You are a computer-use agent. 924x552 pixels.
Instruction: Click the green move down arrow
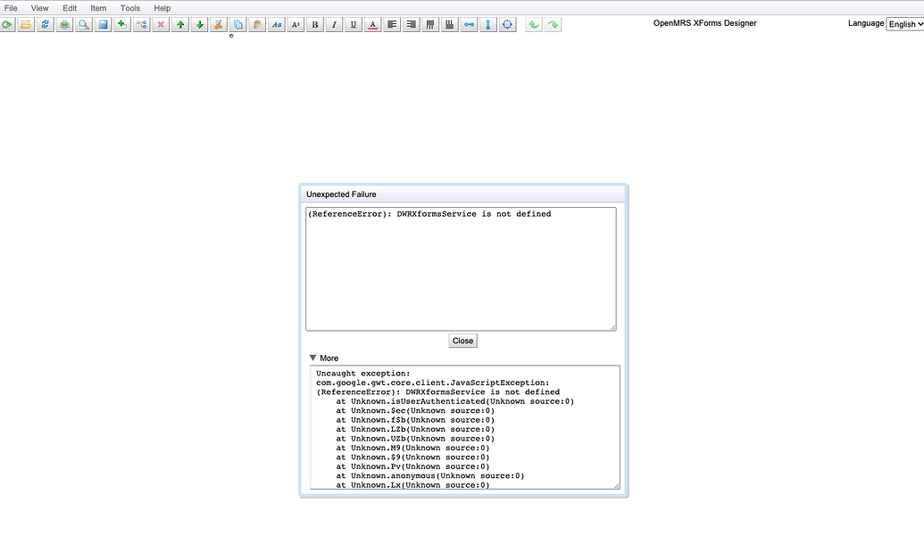(x=200, y=25)
